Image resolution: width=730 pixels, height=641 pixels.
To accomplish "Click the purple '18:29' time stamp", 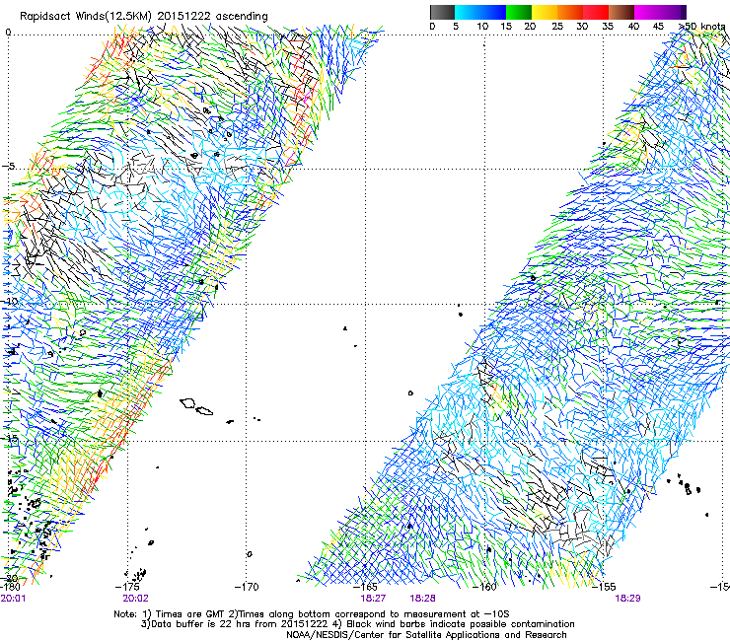I will 627,598.
